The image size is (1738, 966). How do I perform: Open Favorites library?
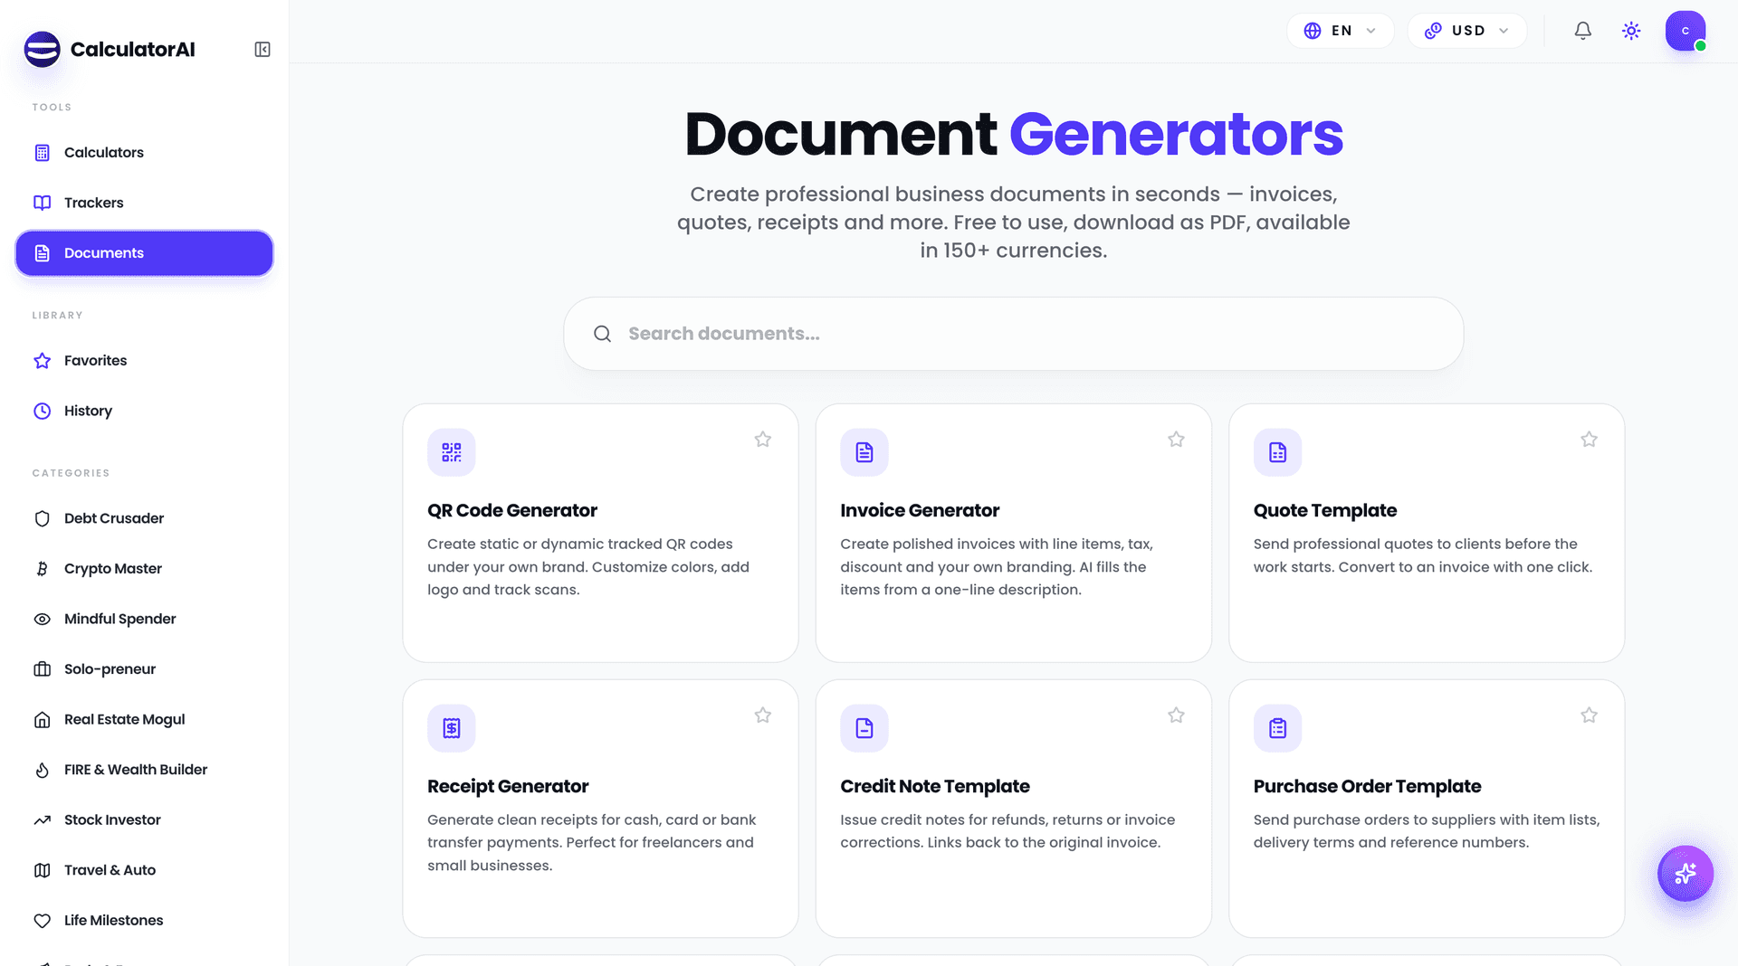(144, 361)
